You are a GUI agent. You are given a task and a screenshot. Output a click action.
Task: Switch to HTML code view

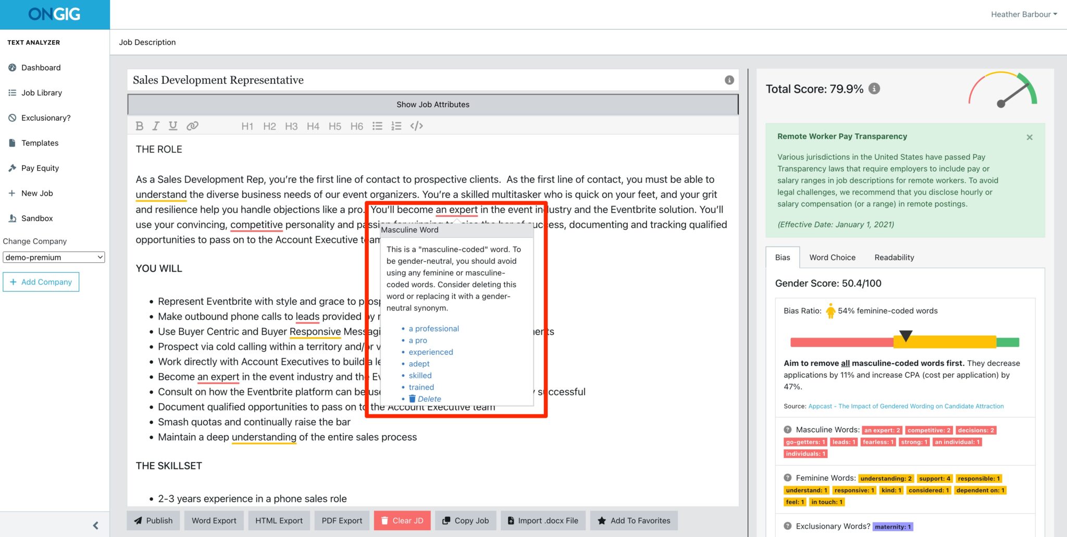[417, 125]
